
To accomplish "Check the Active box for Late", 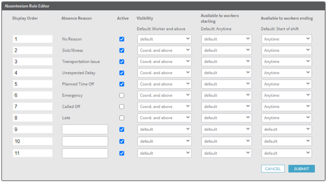I will 122,118.
